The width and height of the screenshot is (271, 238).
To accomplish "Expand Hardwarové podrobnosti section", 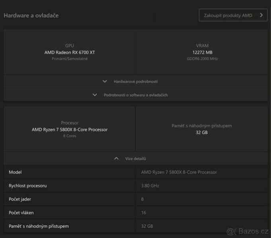I will [135, 81].
